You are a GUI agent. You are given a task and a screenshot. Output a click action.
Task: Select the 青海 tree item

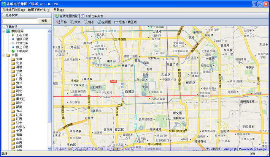click(x=19, y=135)
